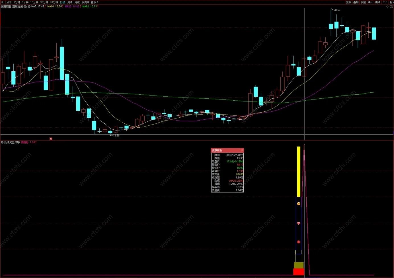Click the red block at signal bottom
The image size is (394, 278).
[299, 272]
